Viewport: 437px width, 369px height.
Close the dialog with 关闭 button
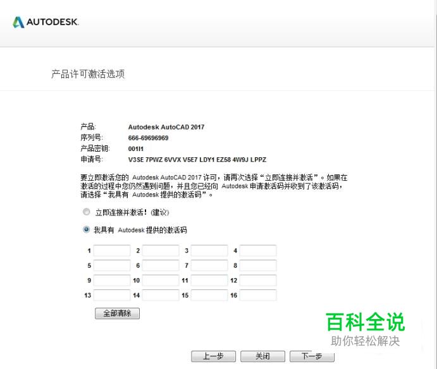[x=262, y=356]
